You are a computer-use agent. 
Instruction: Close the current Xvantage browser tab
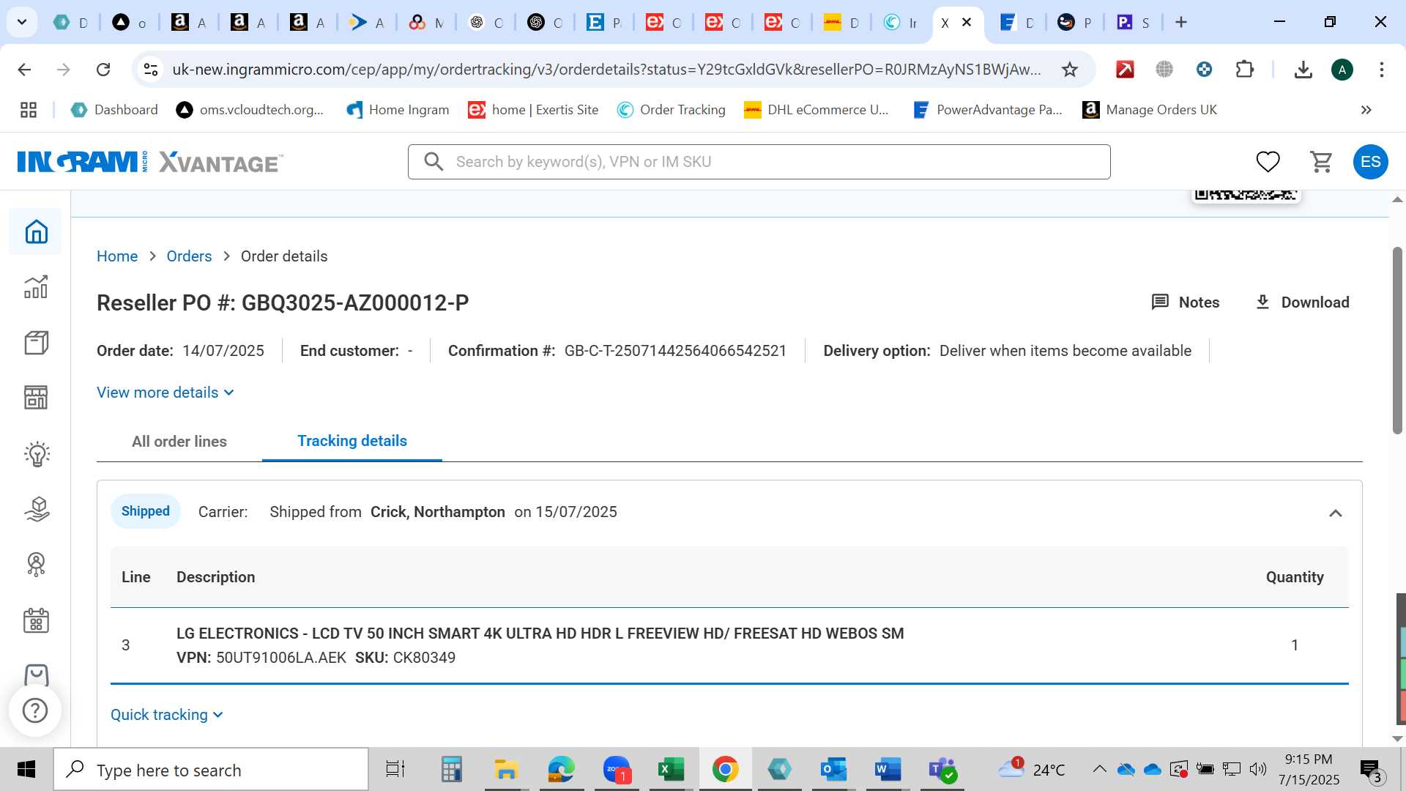coord(967,22)
